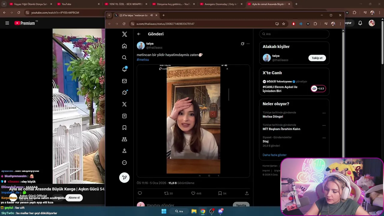
Task: Share the post via upload arrow icon
Action: 247,193
